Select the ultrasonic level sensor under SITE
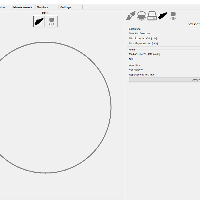This screenshot has width=200, height=200. [52, 22]
